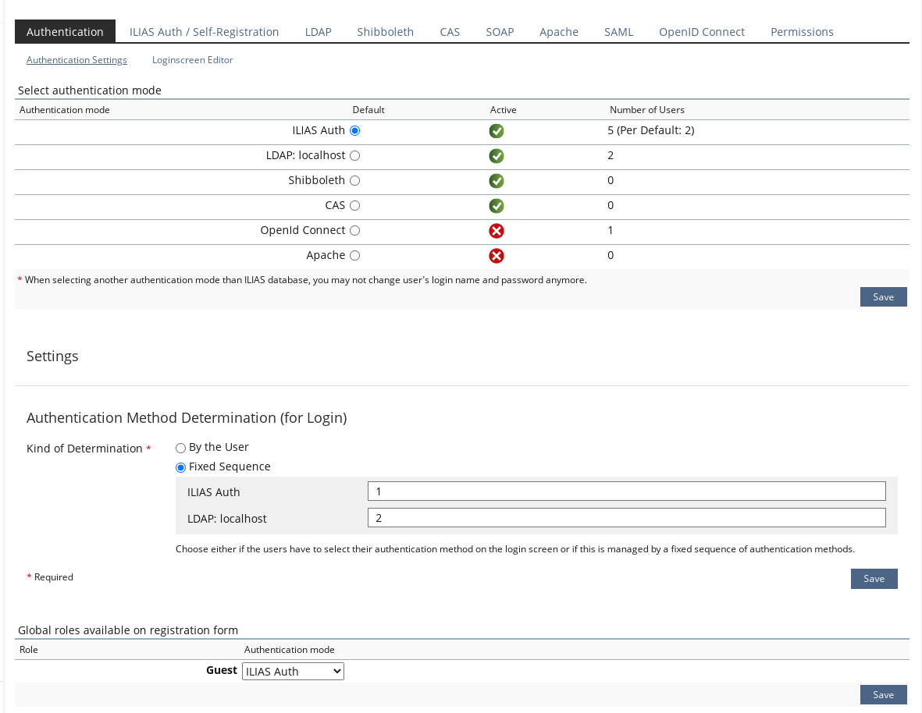Open the Guest role authentication mode dropdown
This screenshot has height=713, width=922.
click(x=293, y=672)
